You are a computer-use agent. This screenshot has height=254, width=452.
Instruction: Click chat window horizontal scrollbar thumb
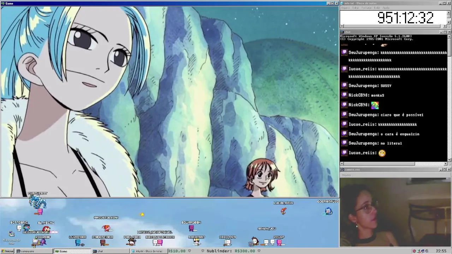tap(379, 164)
